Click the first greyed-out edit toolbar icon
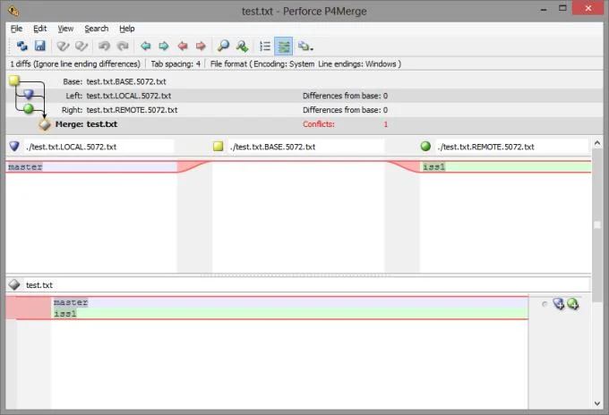This screenshot has height=415, width=609. 63,47
